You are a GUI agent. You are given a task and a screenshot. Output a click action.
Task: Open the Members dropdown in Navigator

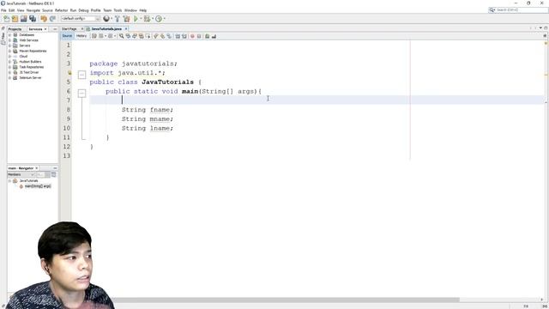coord(21,174)
